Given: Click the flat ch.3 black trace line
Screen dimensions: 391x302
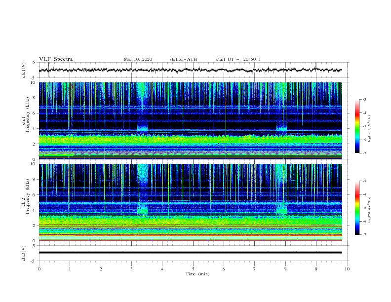Looking at the screenshot, I should click(x=190, y=253).
